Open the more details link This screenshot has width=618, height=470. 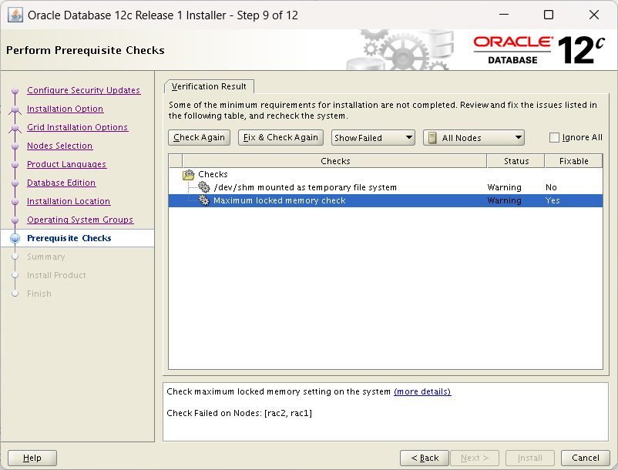coord(422,391)
